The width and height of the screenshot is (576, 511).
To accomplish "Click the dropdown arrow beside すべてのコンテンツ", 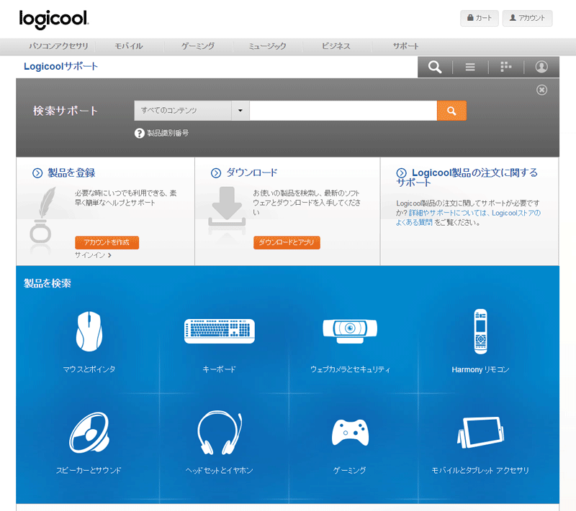I will (x=240, y=111).
